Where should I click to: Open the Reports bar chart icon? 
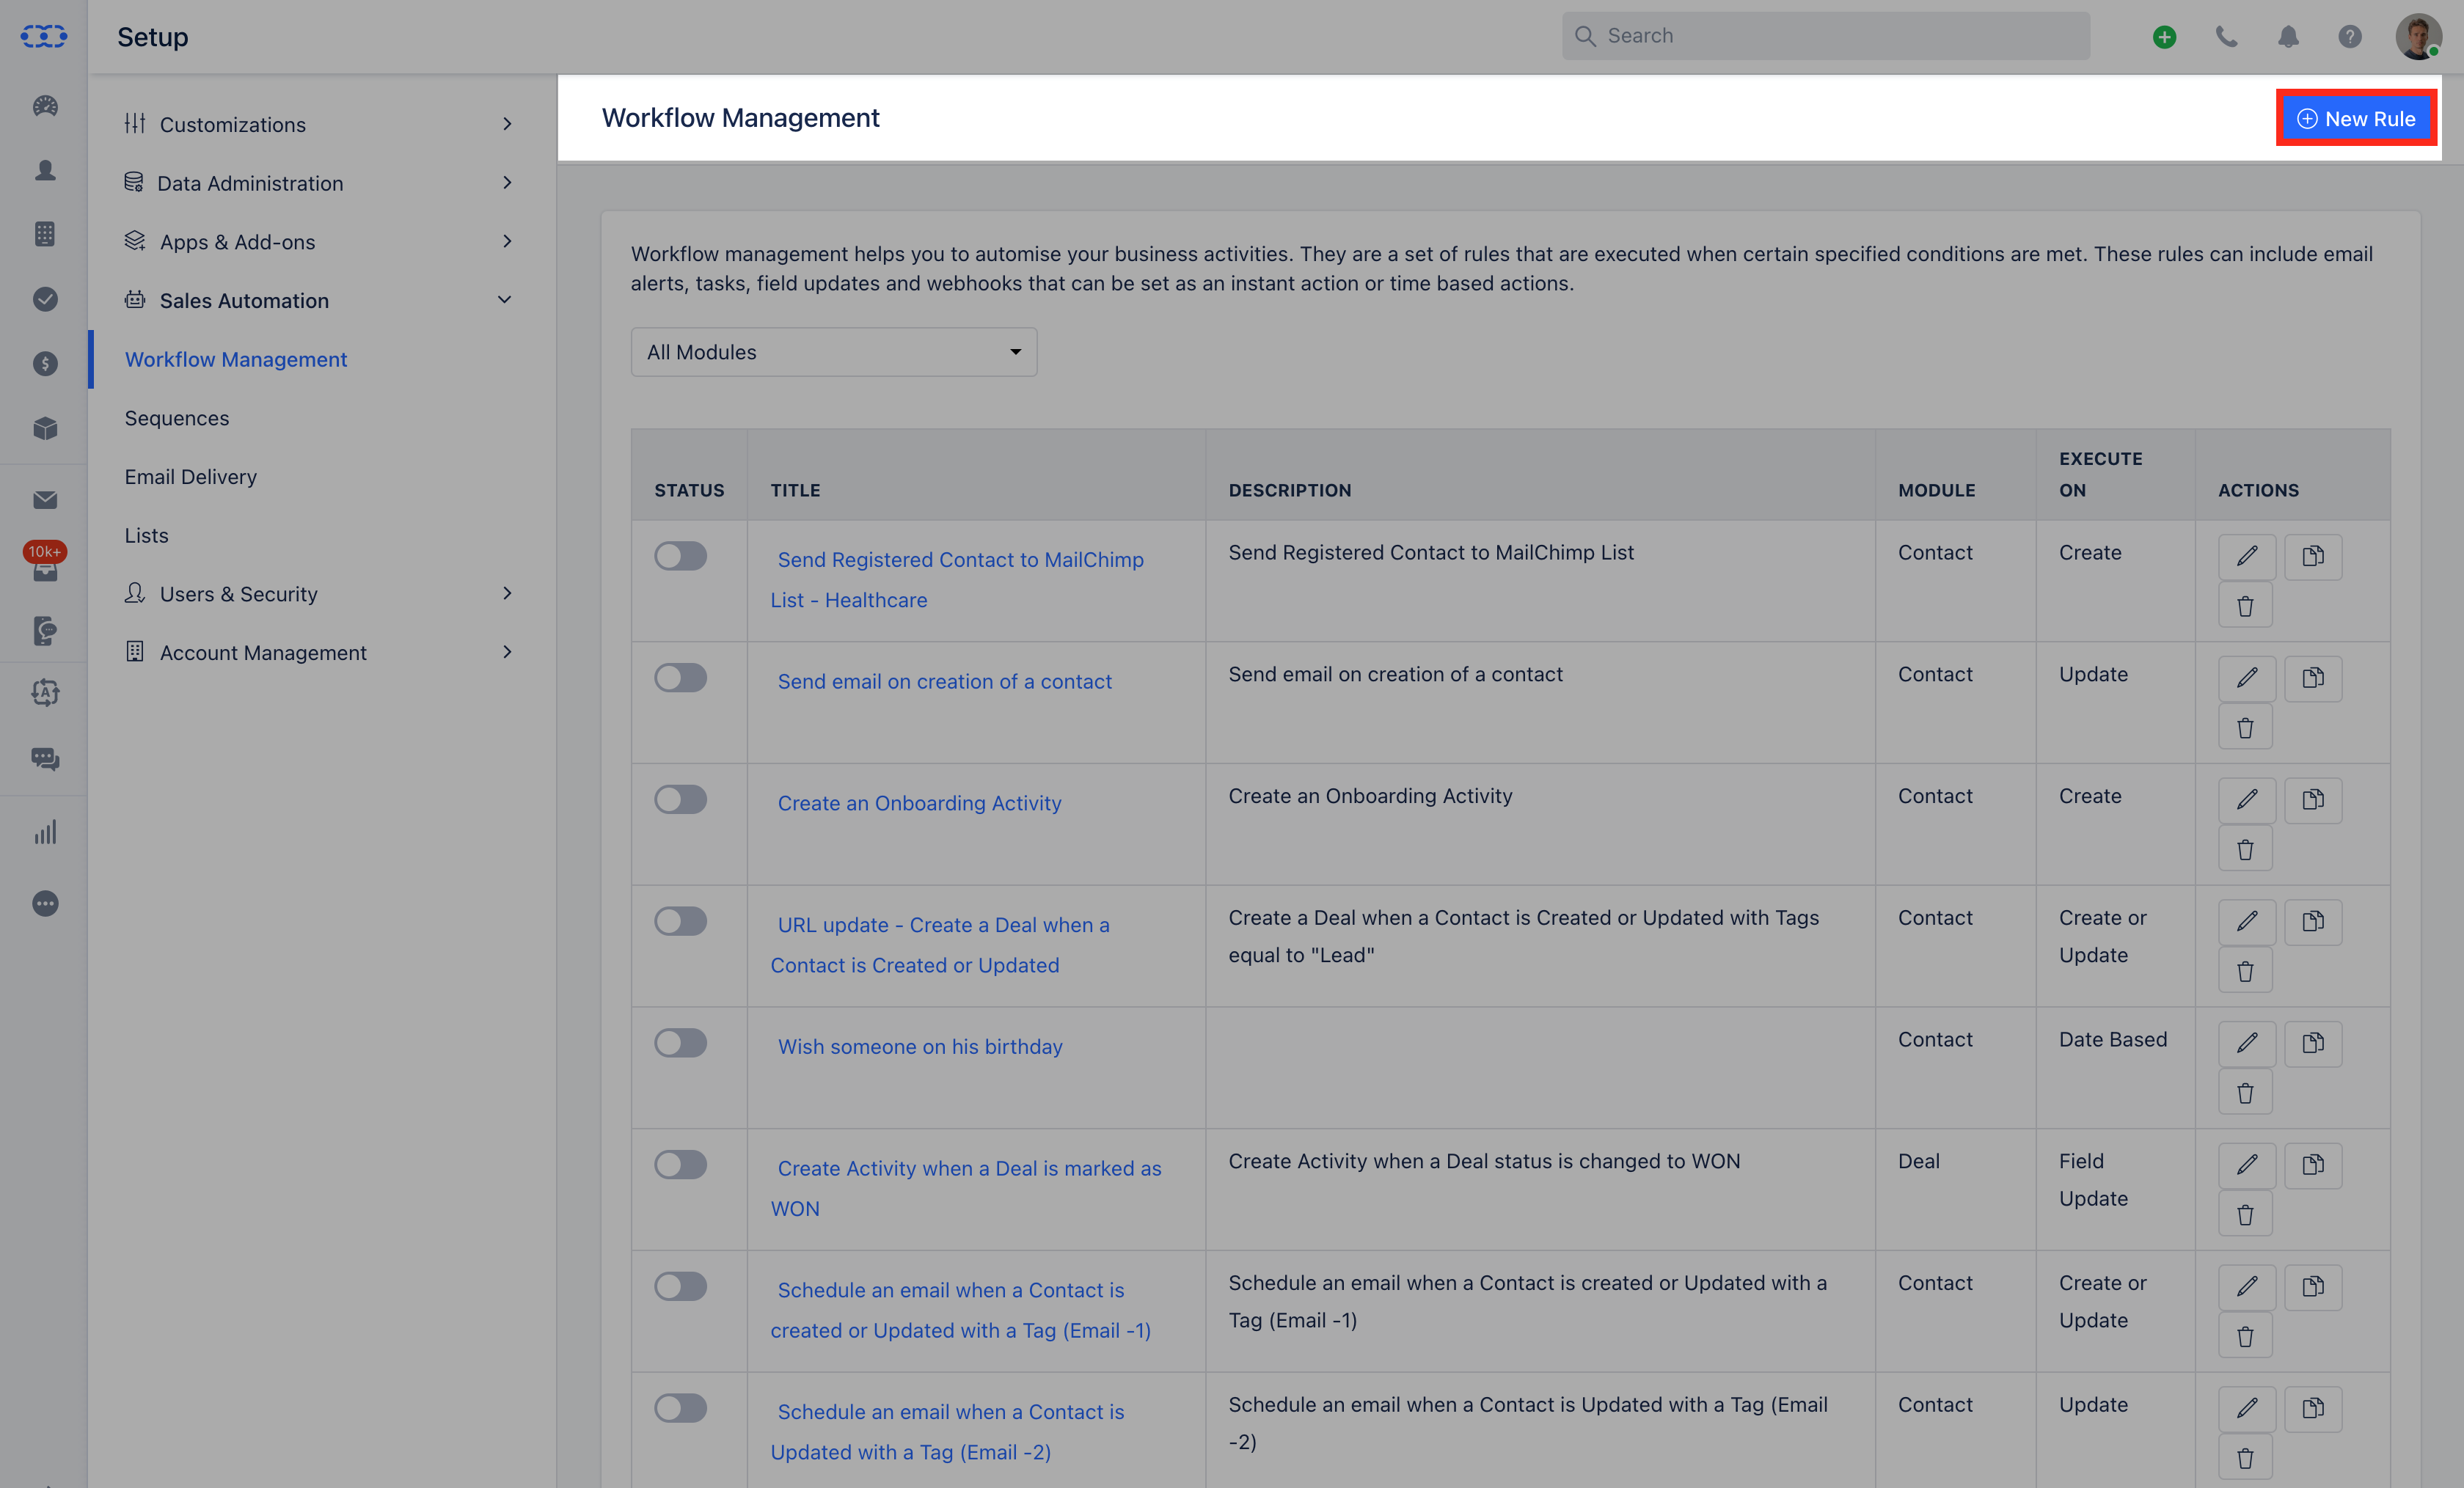(x=45, y=832)
